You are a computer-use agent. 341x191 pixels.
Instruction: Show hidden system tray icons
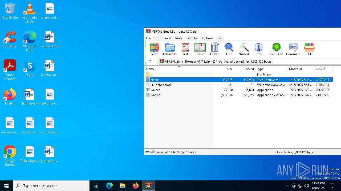coord(287,186)
